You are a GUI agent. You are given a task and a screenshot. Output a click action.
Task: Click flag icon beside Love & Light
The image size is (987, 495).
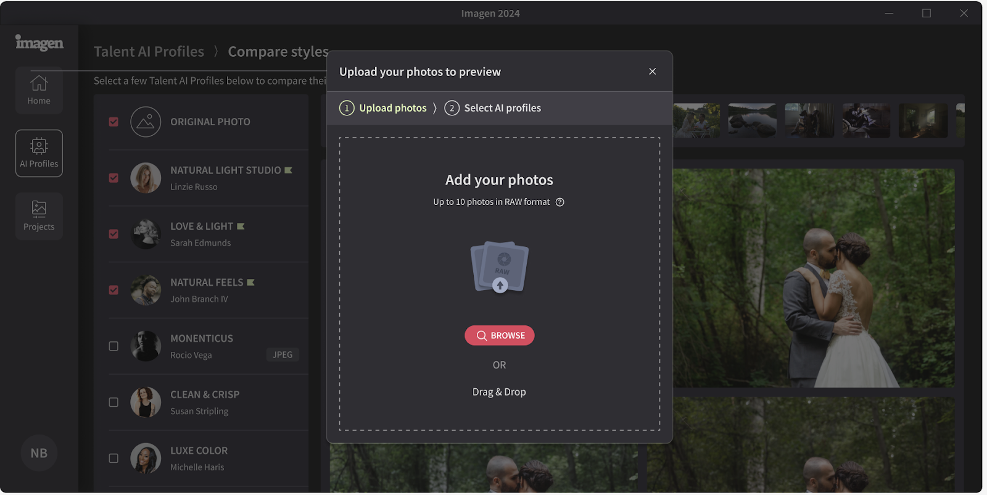(x=241, y=226)
